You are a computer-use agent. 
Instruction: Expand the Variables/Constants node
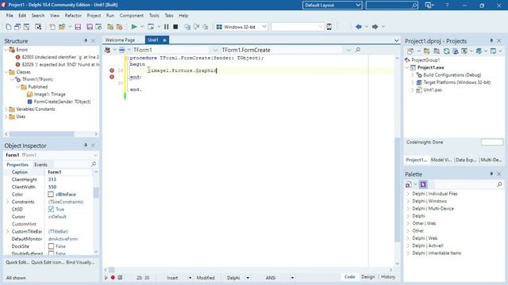(6, 109)
